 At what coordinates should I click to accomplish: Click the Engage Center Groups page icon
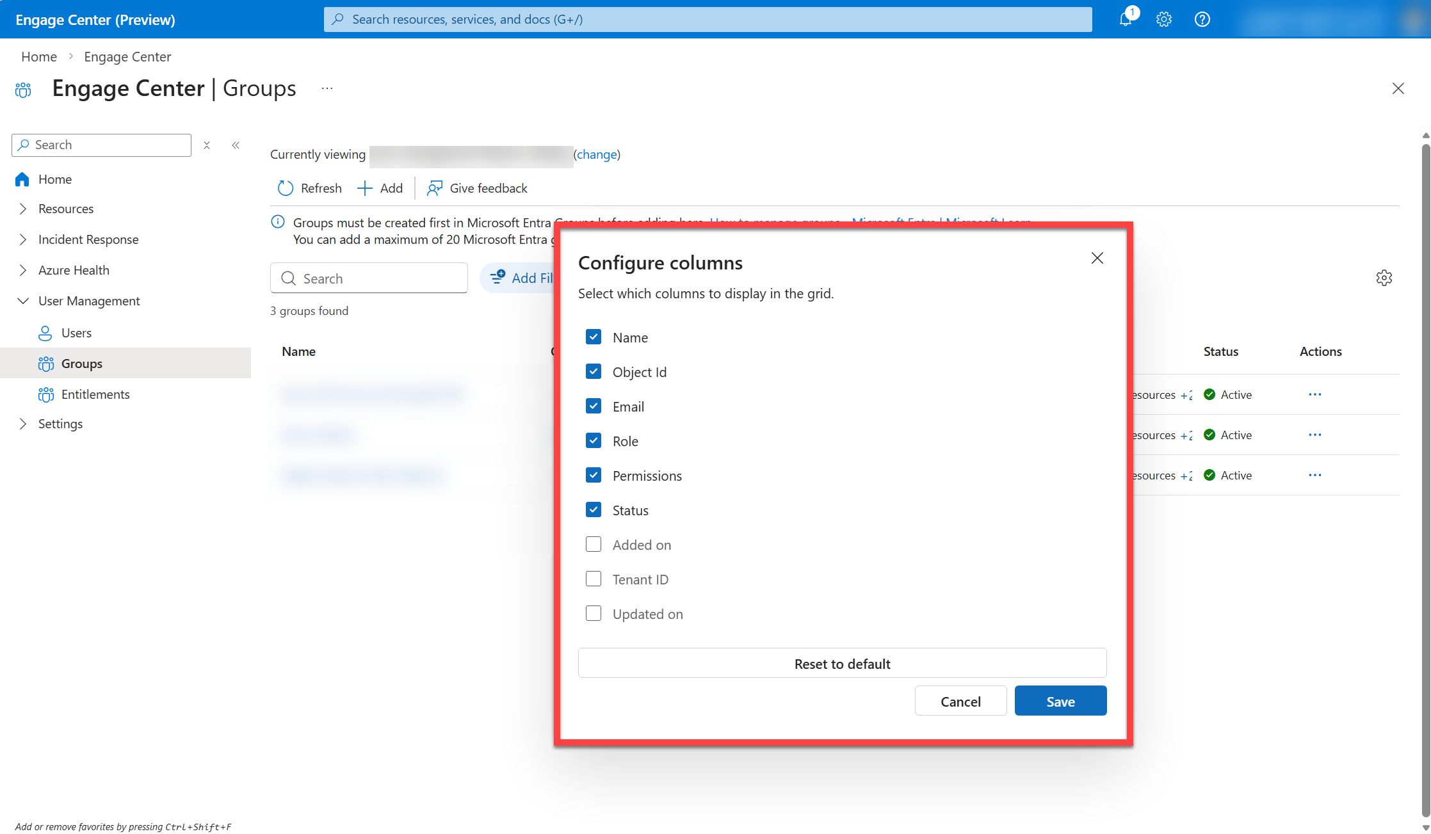[23, 90]
